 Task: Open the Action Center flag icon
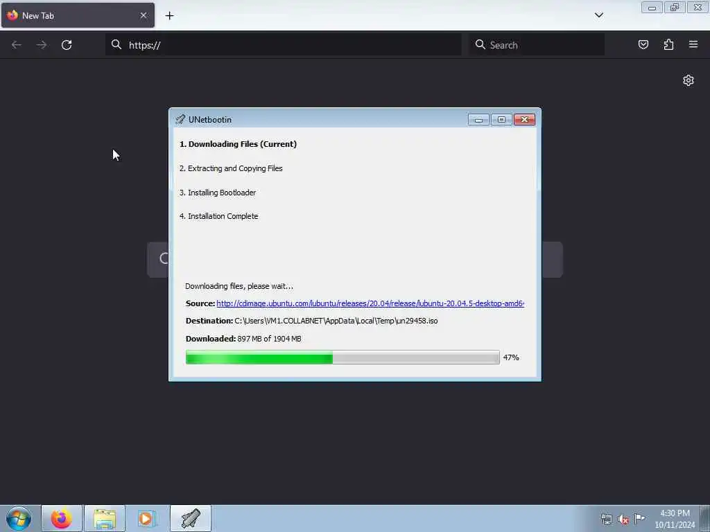(639, 518)
